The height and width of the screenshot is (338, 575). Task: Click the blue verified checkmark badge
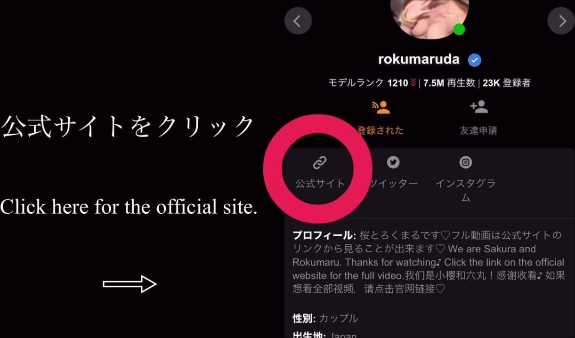474,60
